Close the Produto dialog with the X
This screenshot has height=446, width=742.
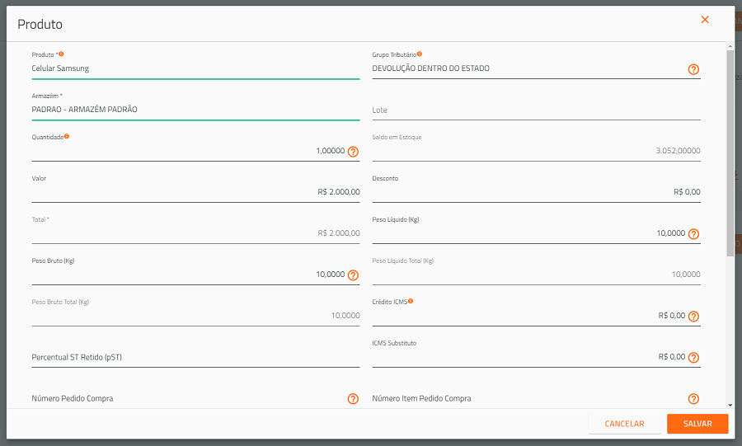[x=705, y=20]
